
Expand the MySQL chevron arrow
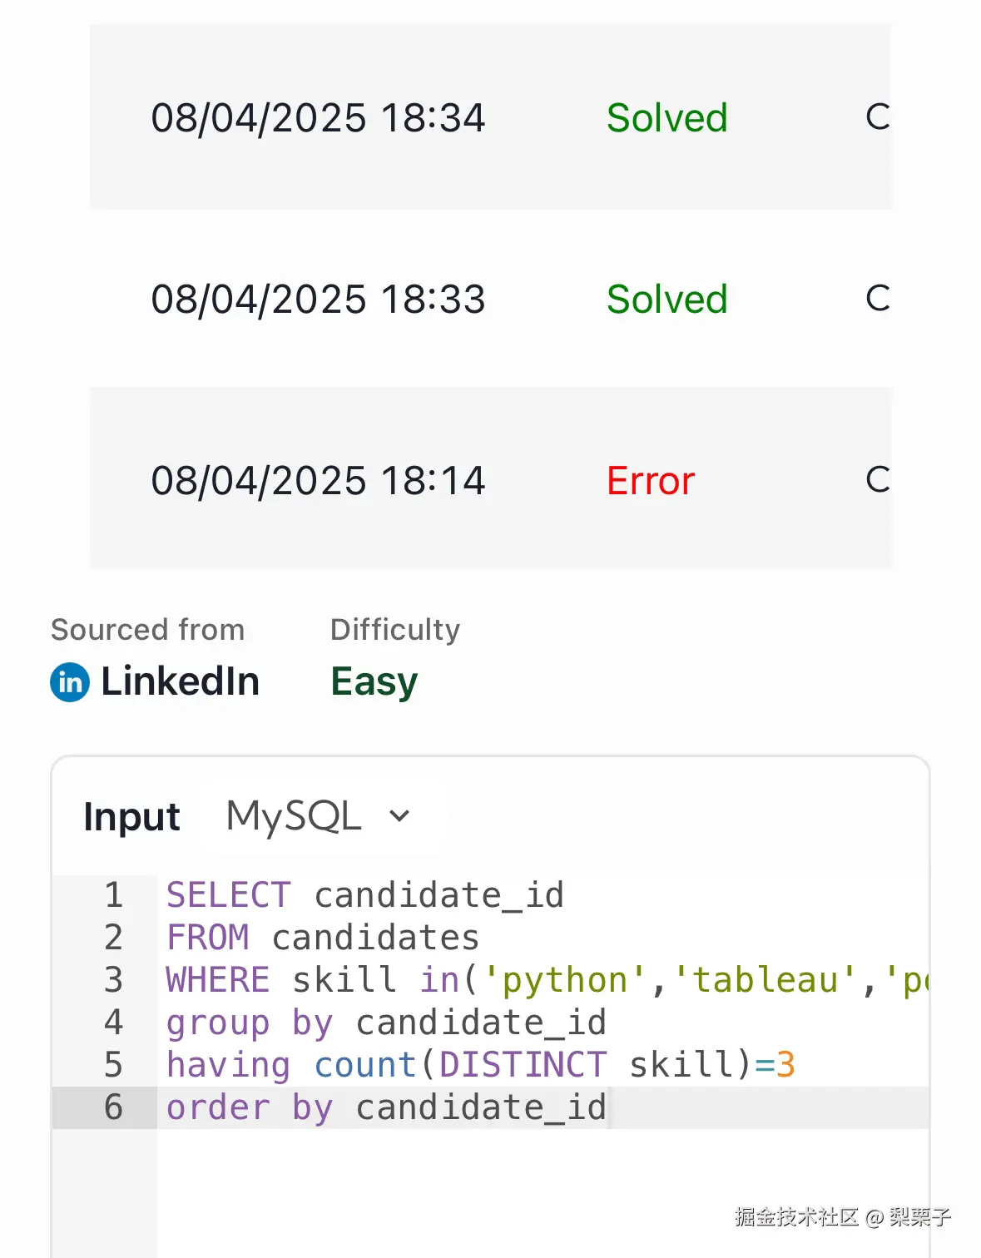point(399,816)
